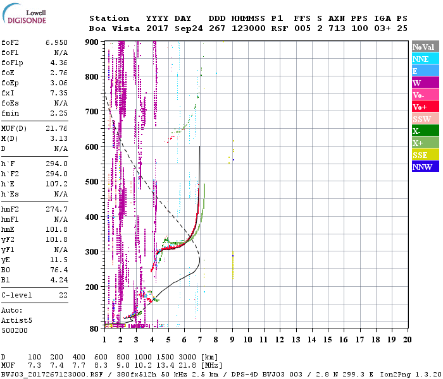Screen dimensions: 443x379
Task: Click the 7 MHz frequency axis label
Action: 200,340
